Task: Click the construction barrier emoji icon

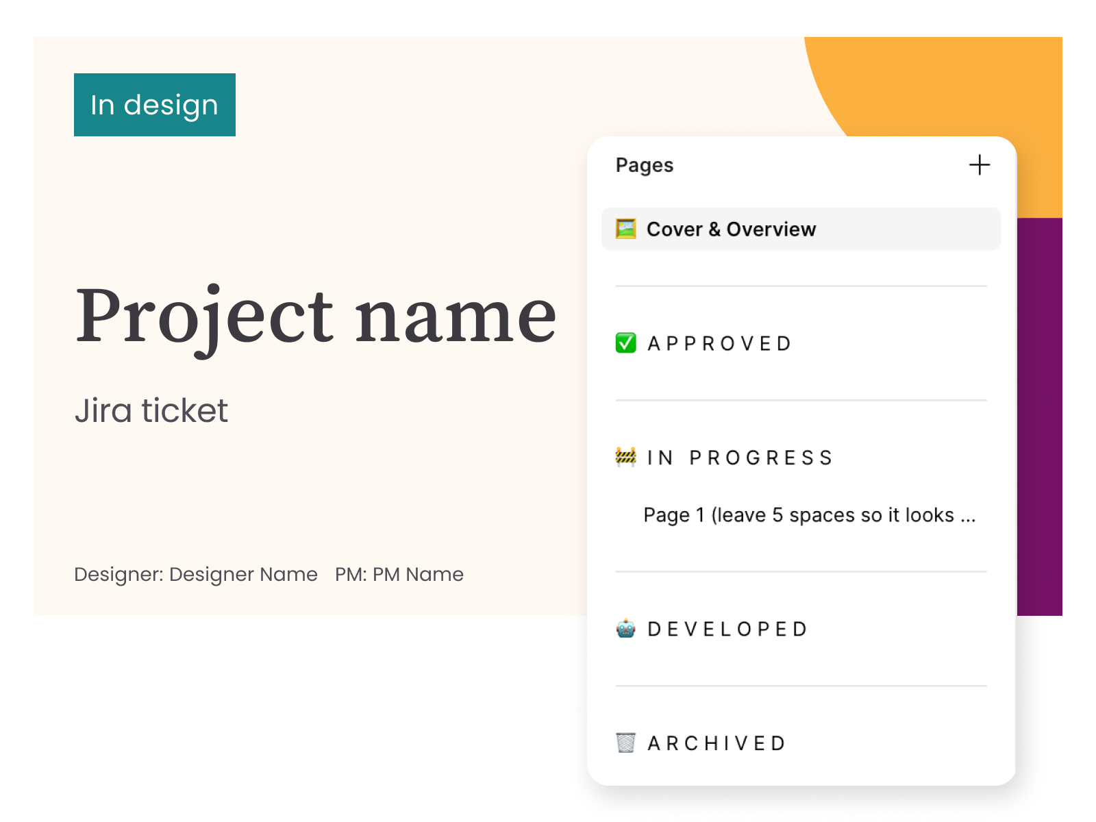Action: click(x=626, y=457)
